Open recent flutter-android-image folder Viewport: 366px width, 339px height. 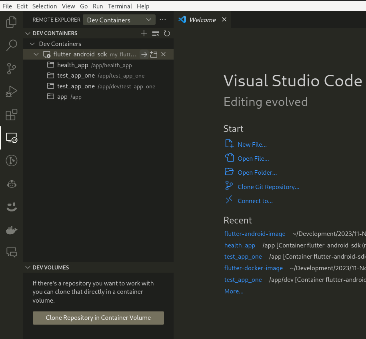click(x=255, y=234)
